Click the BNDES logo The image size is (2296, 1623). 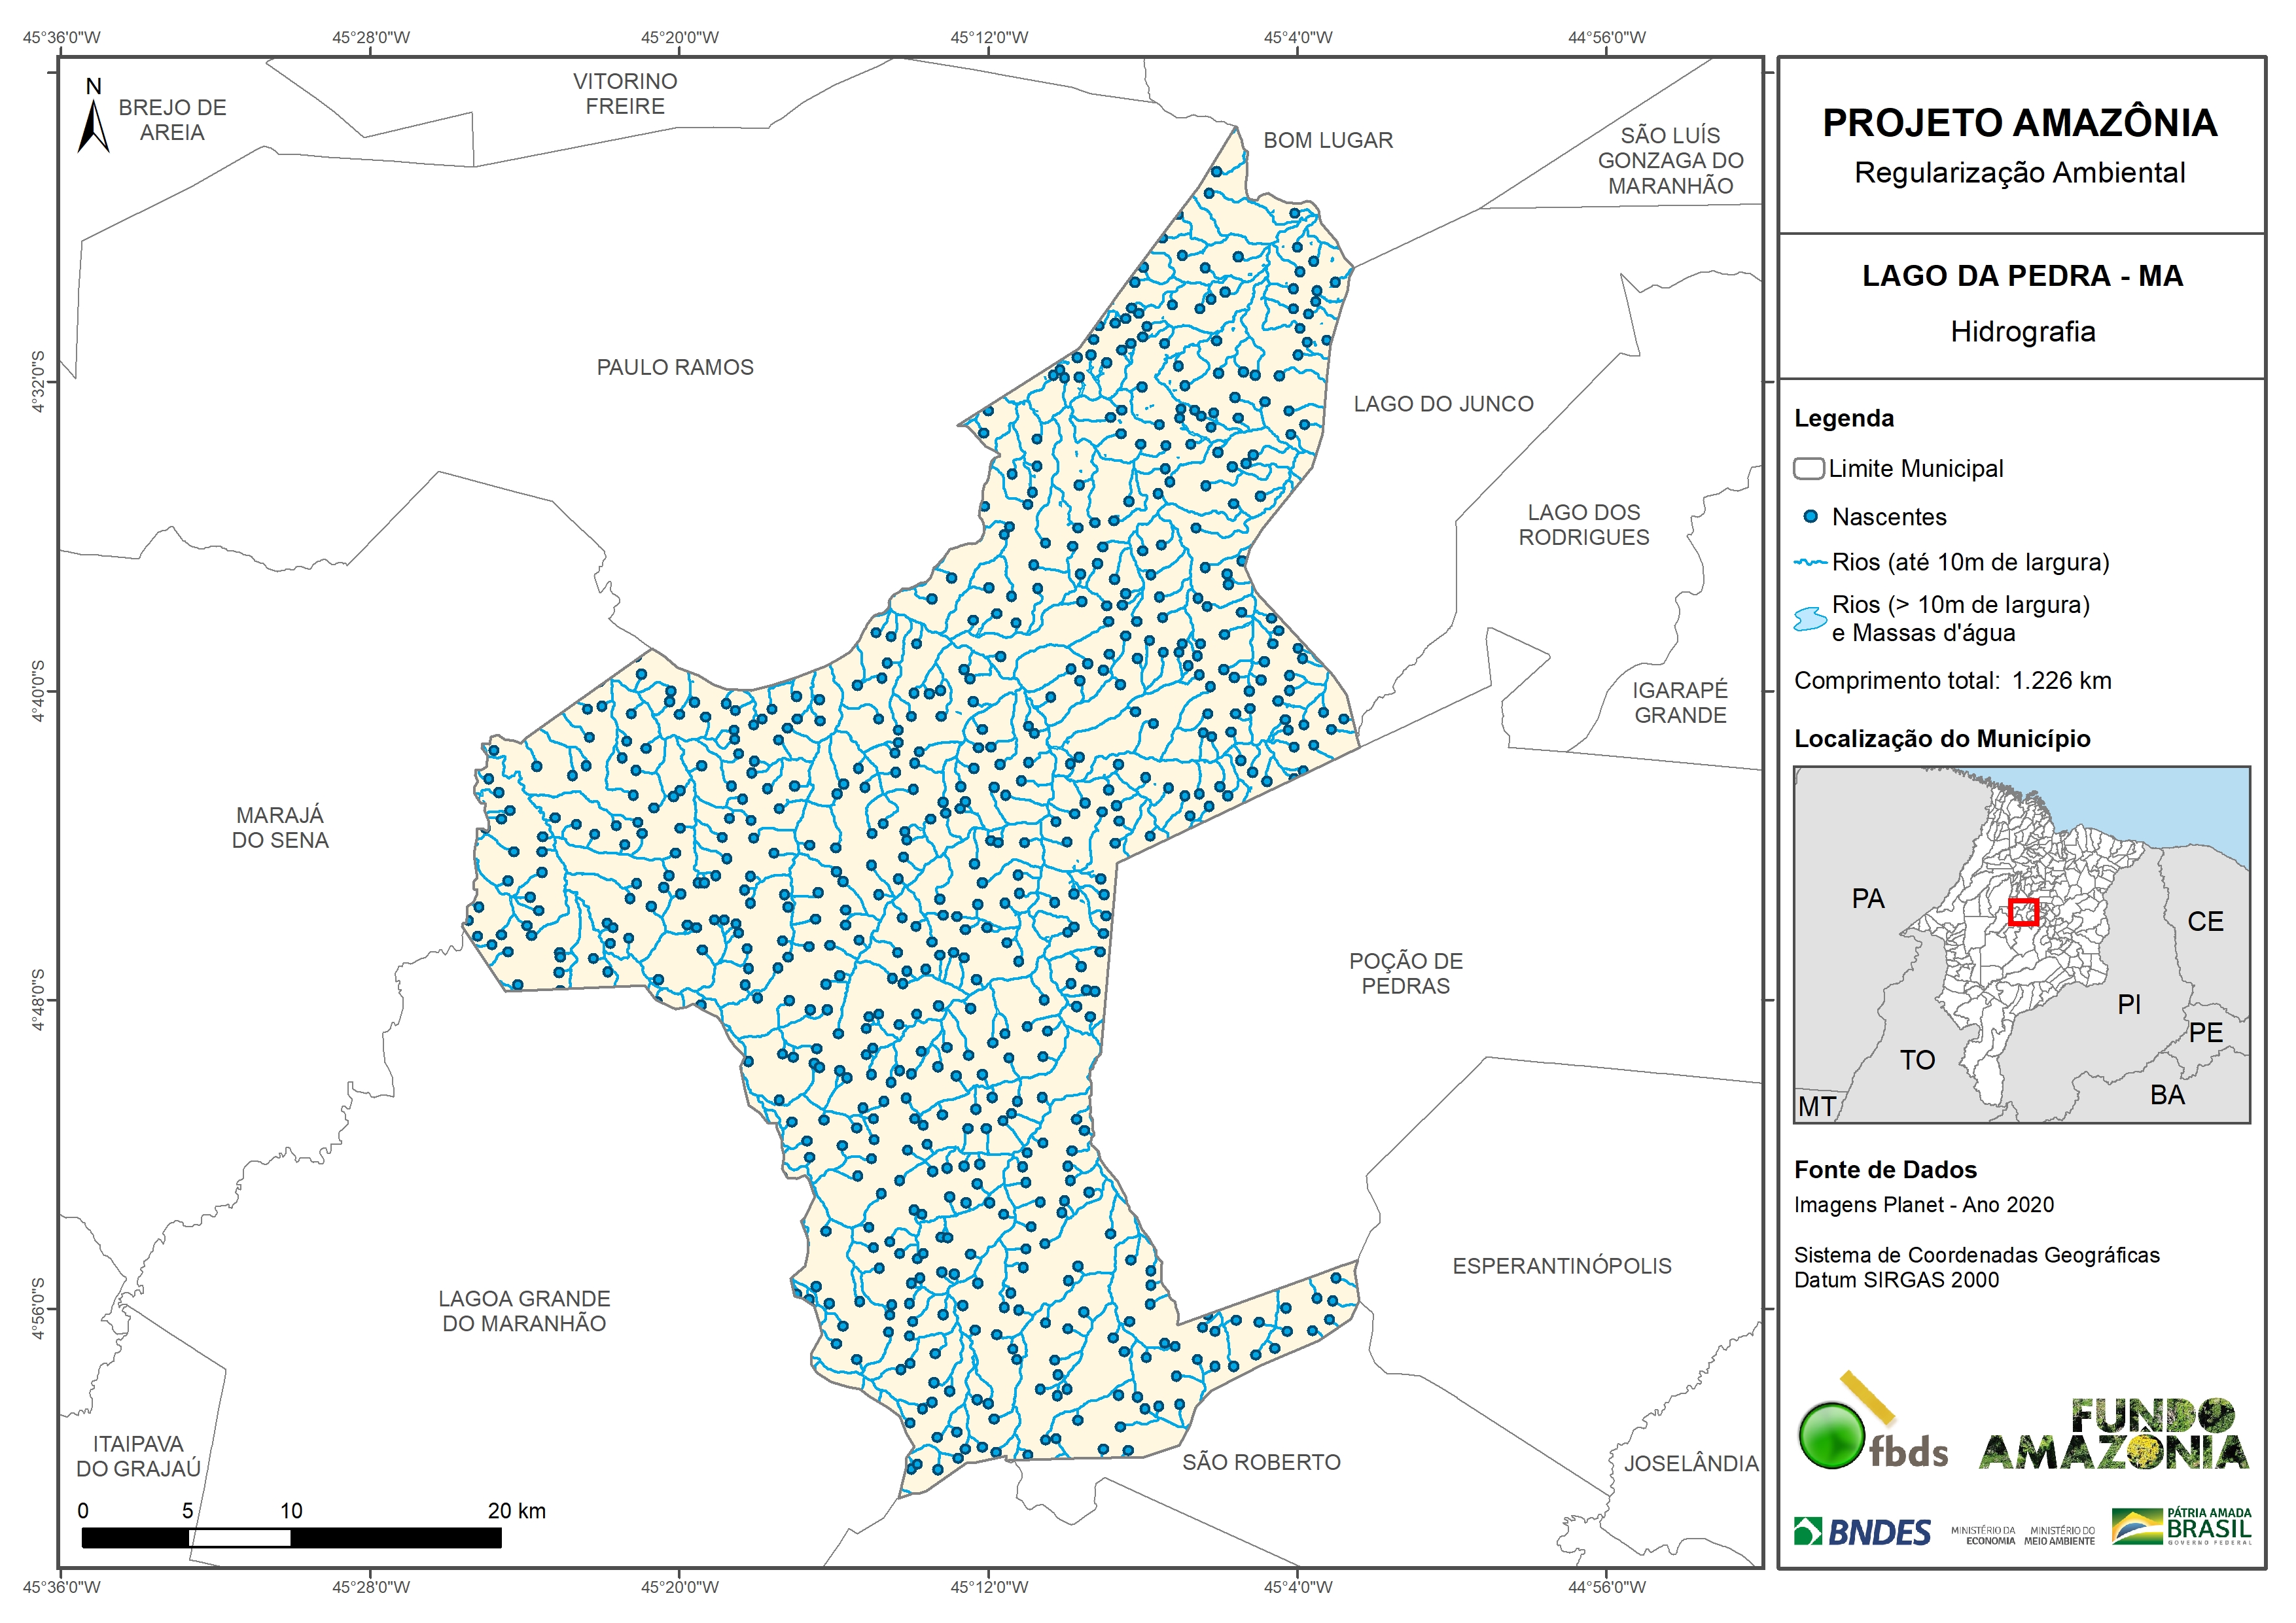click(x=1862, y=1532)
